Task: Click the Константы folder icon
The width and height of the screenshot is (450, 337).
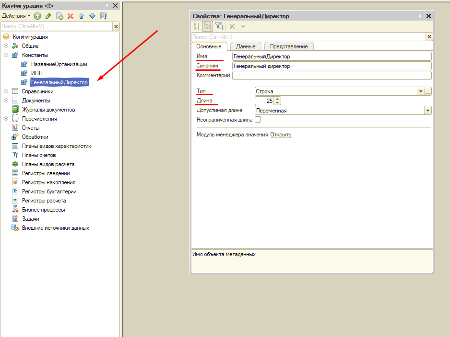Action: pos(15,55)
